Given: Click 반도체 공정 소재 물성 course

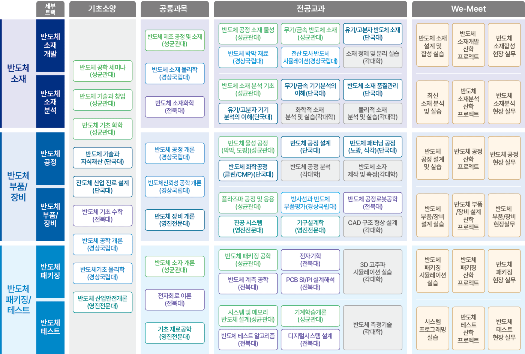Looking at the screenshot, I should [248, 34].
